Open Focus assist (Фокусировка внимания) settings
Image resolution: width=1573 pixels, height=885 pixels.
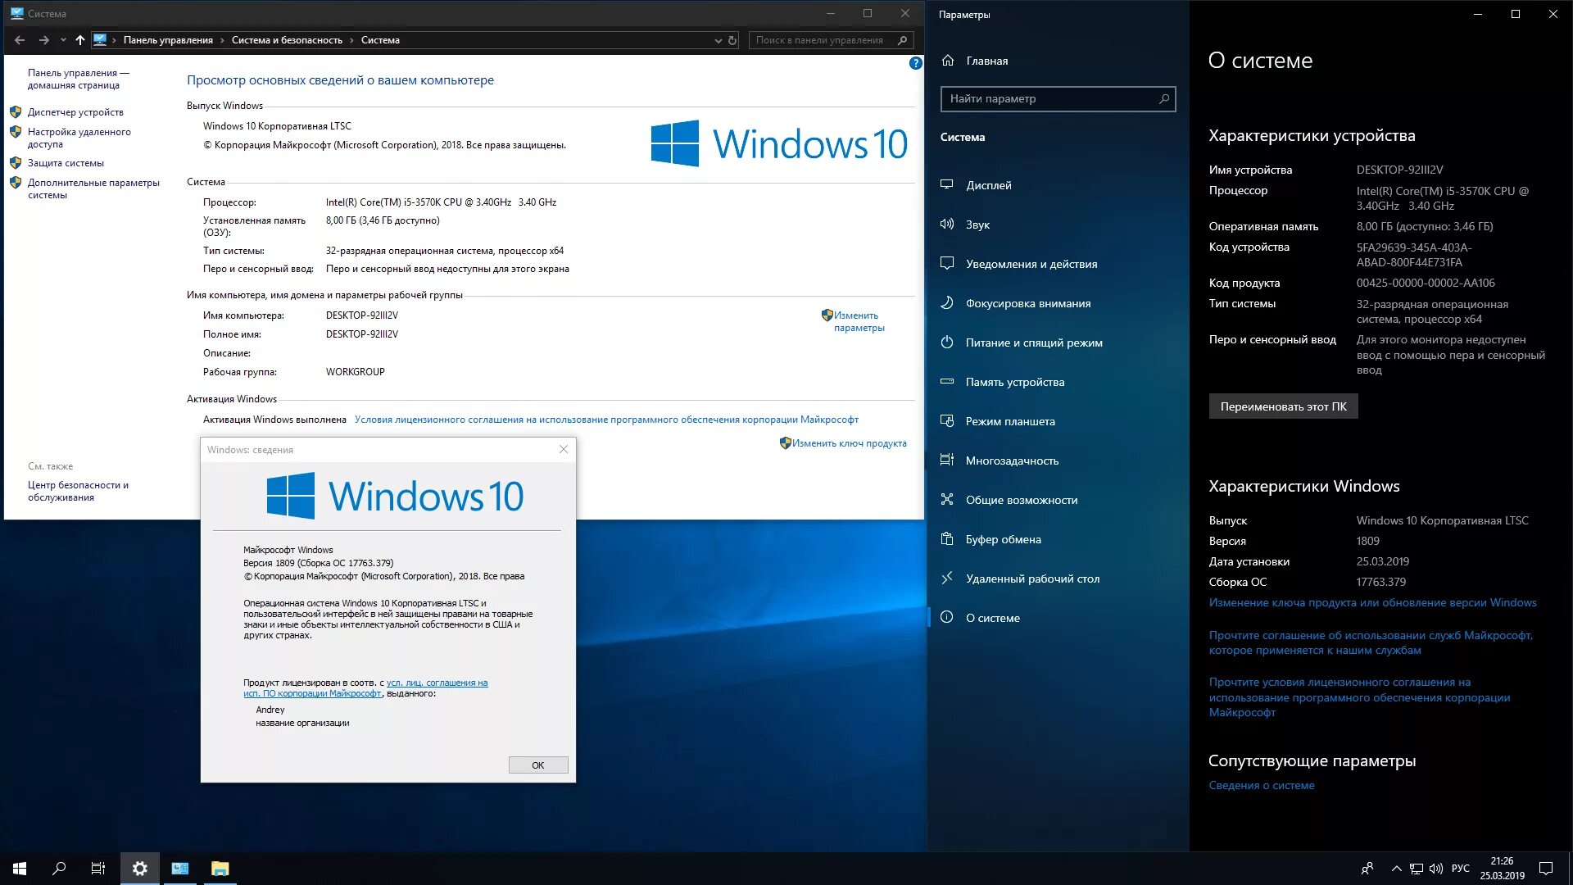(x=1027, y=303)
